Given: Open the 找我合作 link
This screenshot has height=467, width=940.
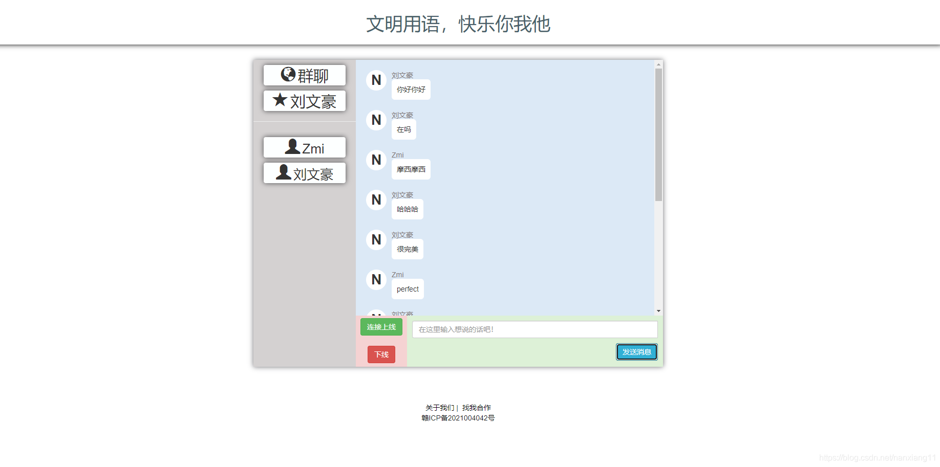Looking at the screenshot, I should coord(475,407).
